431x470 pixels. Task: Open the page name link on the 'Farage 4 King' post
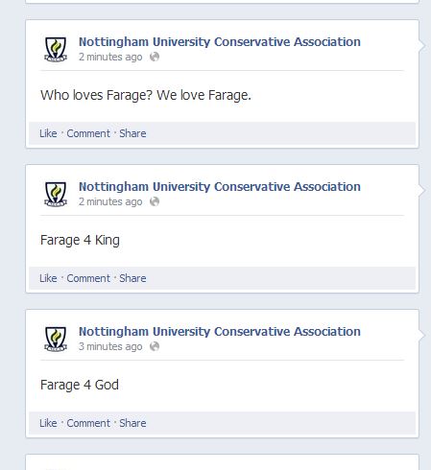pos(220,187)
